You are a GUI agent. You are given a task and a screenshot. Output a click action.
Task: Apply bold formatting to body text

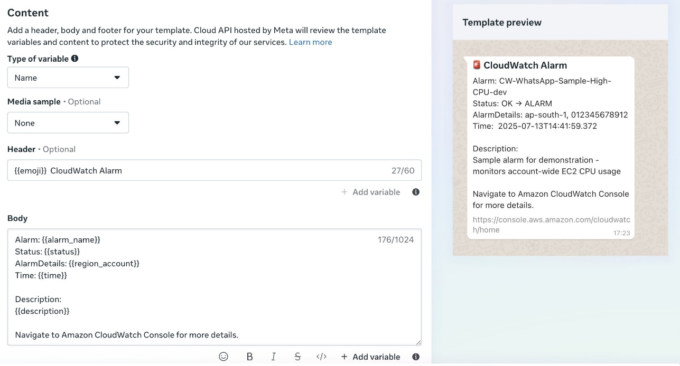tap(249, 357)
